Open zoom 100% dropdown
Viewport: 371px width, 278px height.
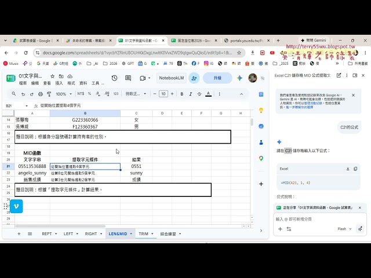coord(64,94)
